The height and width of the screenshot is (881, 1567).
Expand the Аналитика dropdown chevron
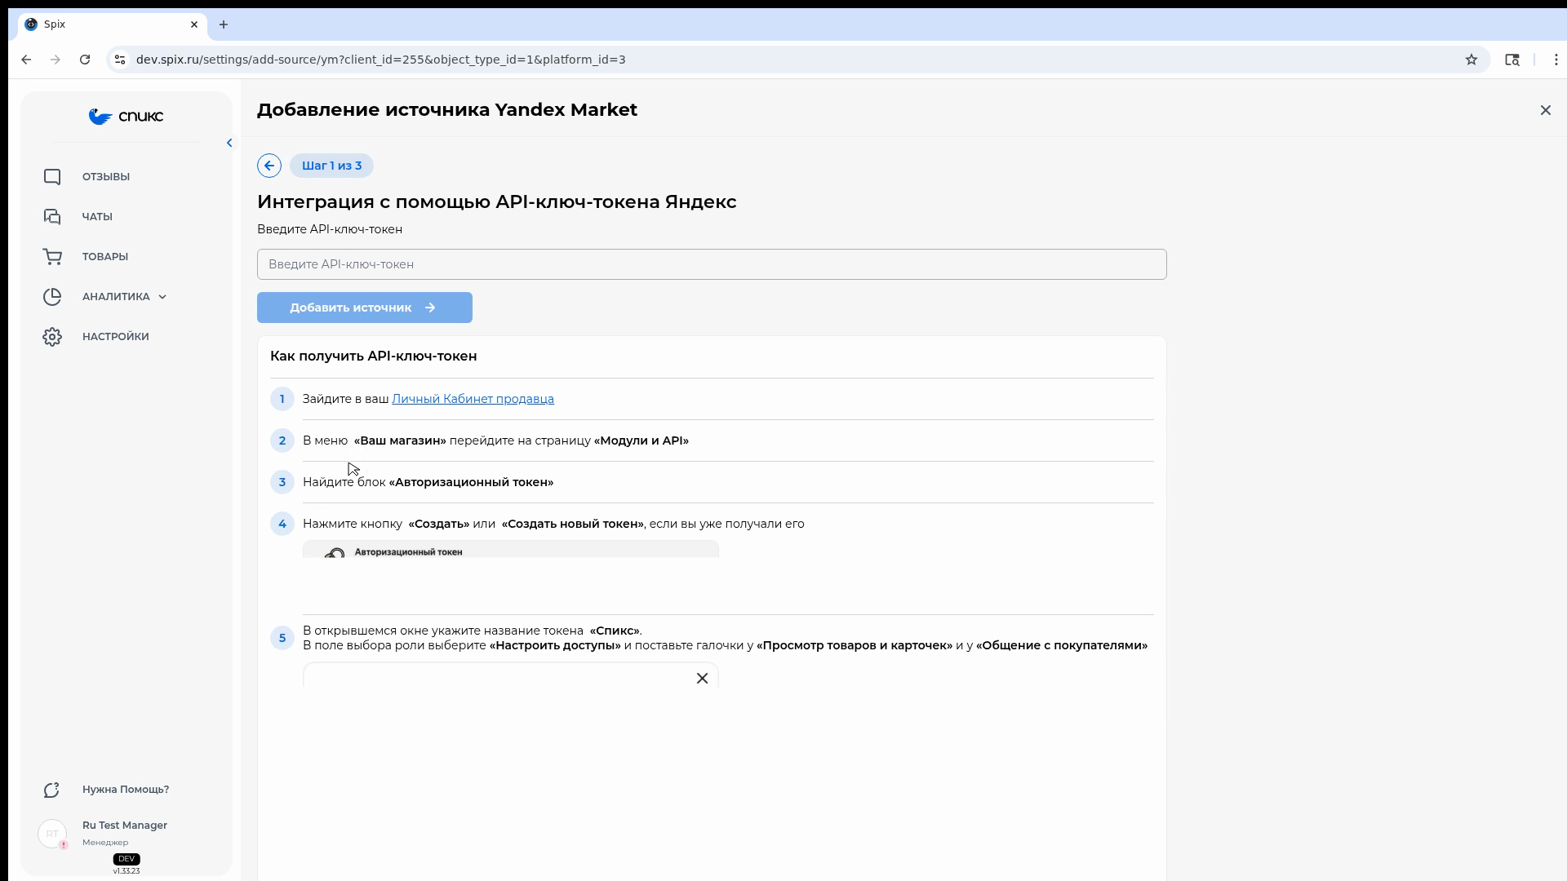(x=162, y=297)
